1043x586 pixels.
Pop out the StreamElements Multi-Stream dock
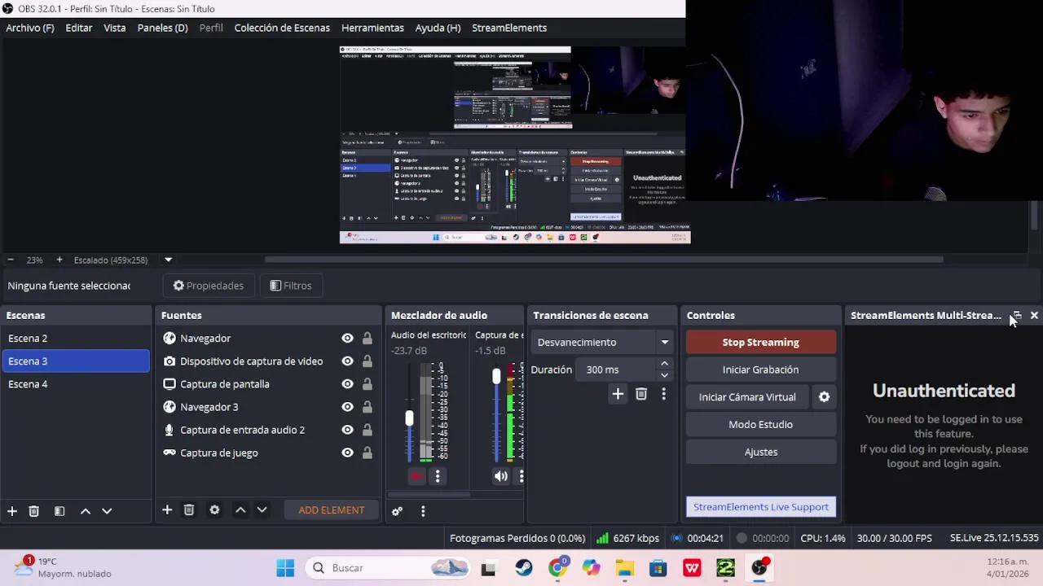tap(1017, 316)
